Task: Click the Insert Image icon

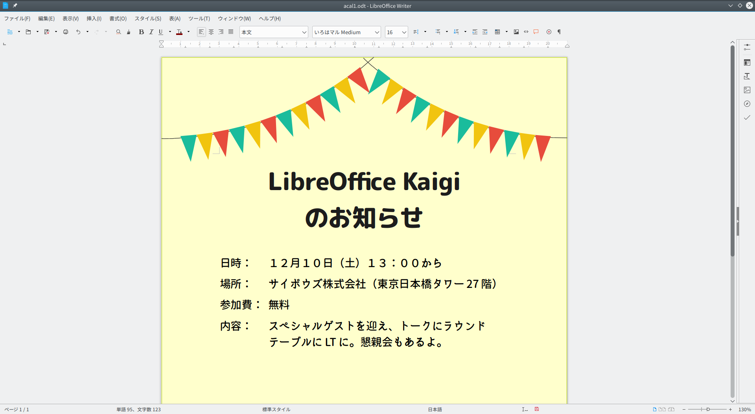Action: (516, 32)
